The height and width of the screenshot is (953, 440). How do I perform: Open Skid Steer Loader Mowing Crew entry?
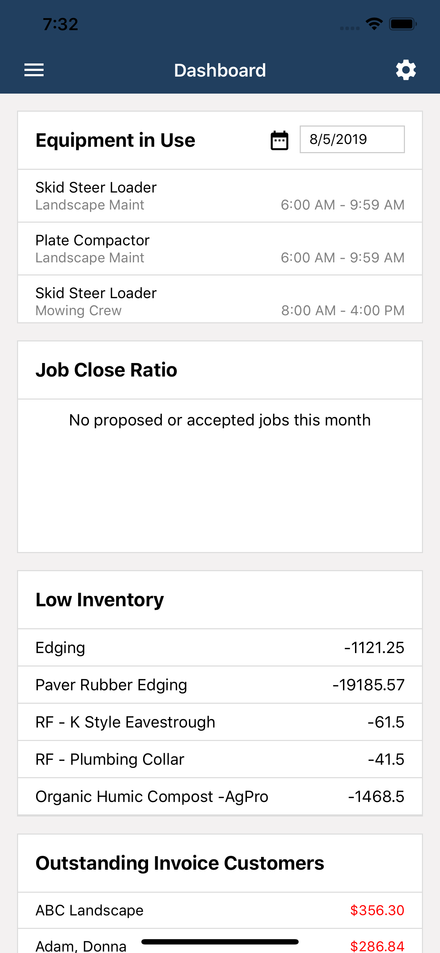click(x=220, y=299)
